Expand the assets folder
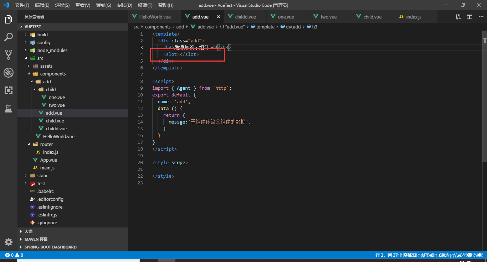The width and height of the screenshot is (487, 262). click(x=73, y=66)
